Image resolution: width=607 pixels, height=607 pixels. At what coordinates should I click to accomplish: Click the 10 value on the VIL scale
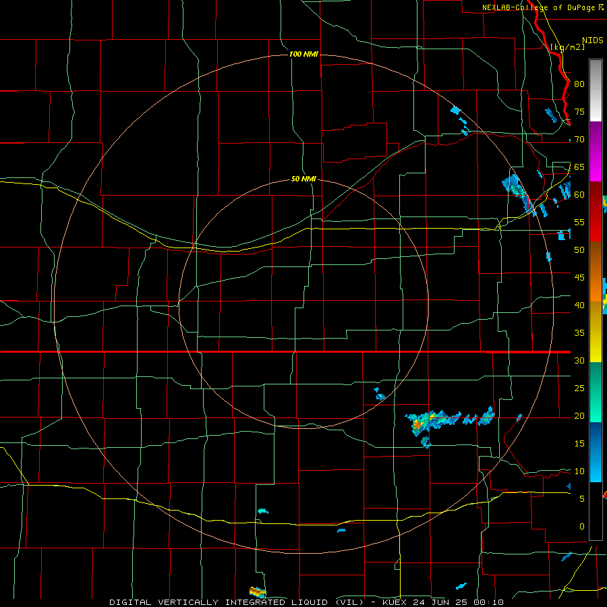(579, 471)
